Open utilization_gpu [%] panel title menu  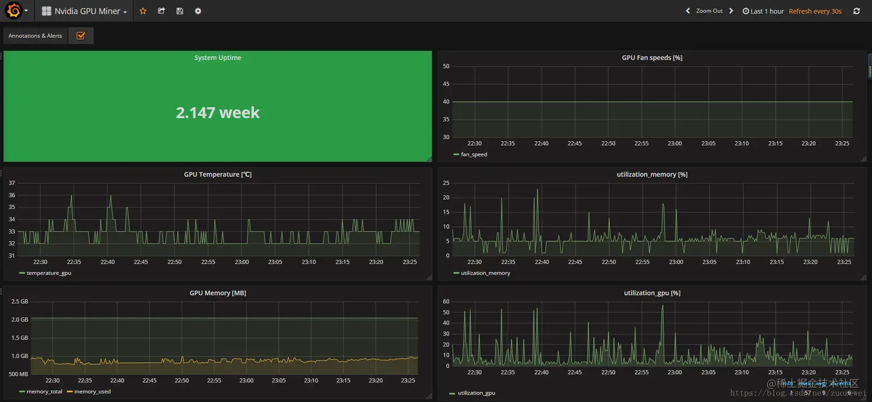click(x=652, y=293)
